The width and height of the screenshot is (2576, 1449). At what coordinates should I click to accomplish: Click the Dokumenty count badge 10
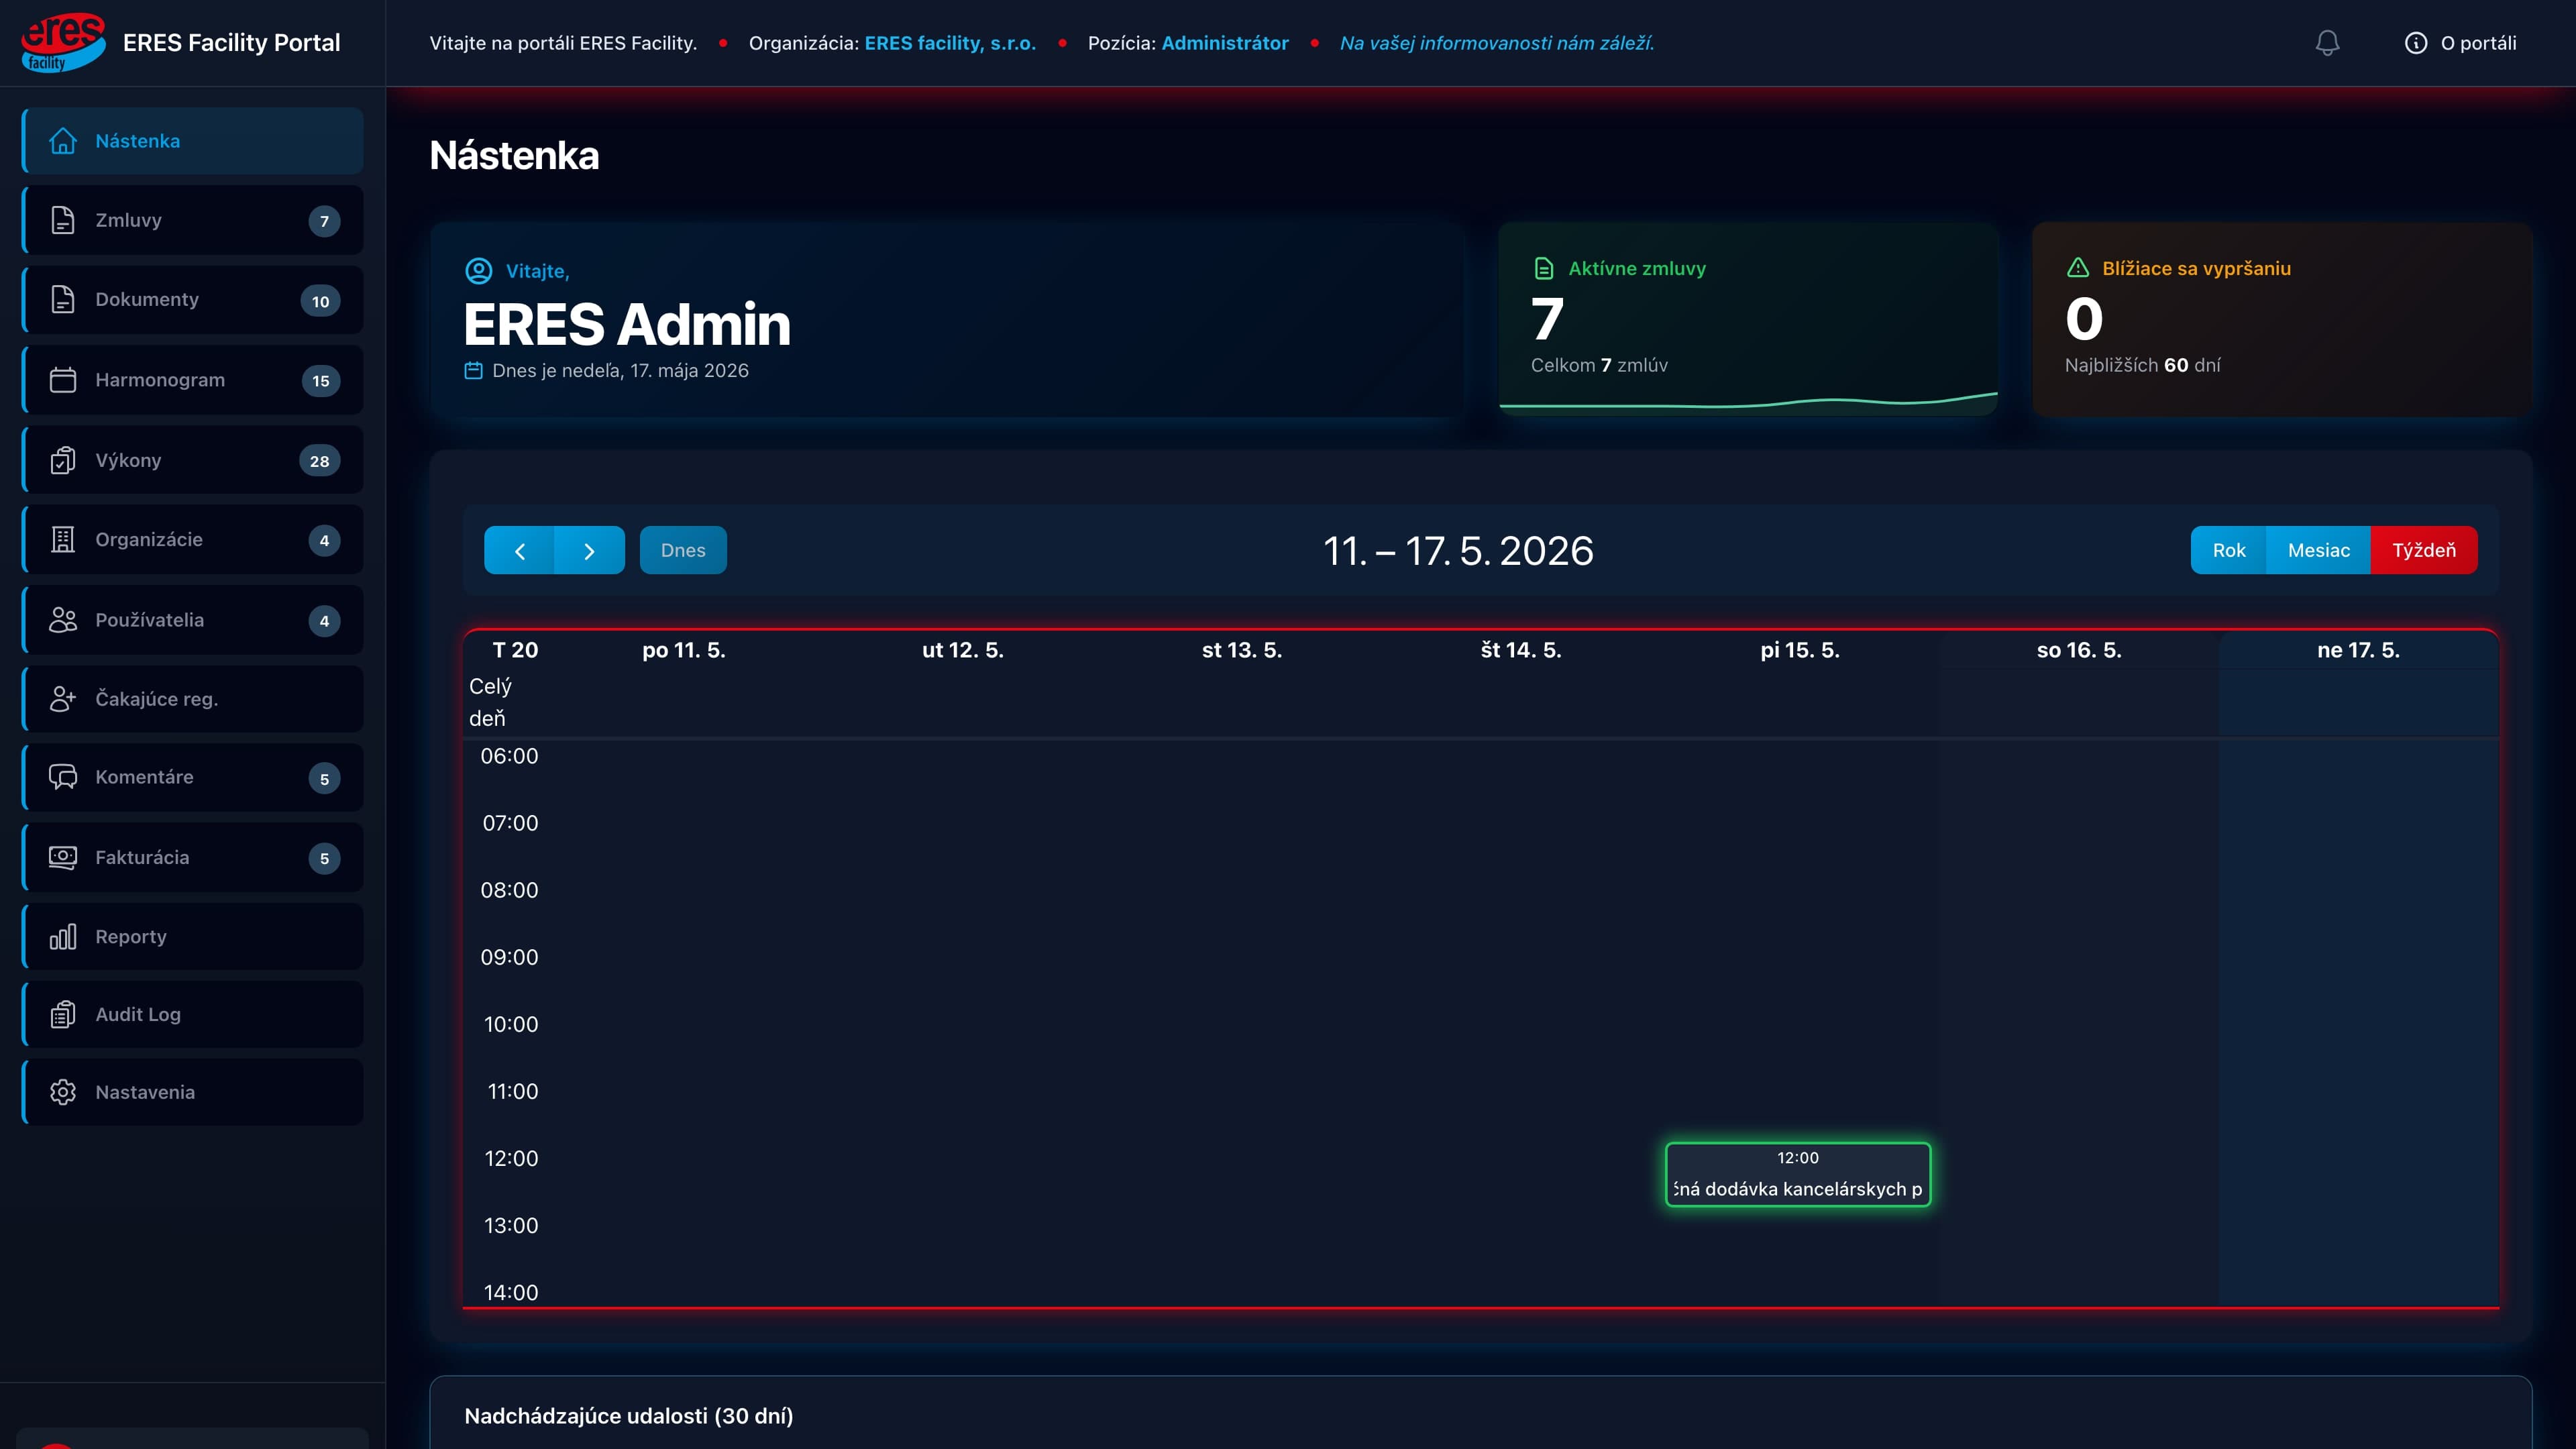tap(320, 301)
